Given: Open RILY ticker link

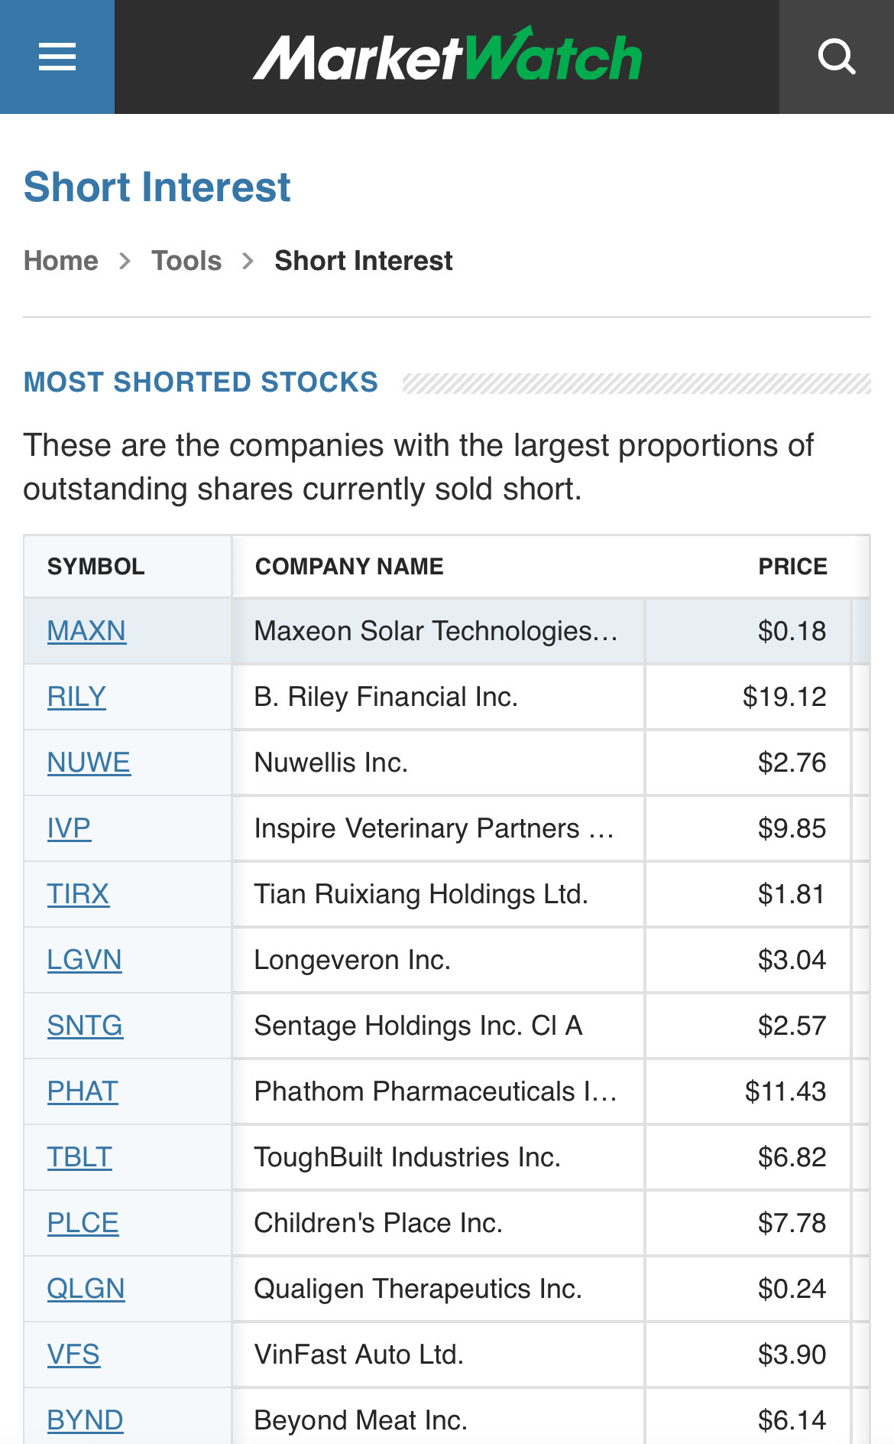Looking at the screenshot, I should [x=76, y=697].
